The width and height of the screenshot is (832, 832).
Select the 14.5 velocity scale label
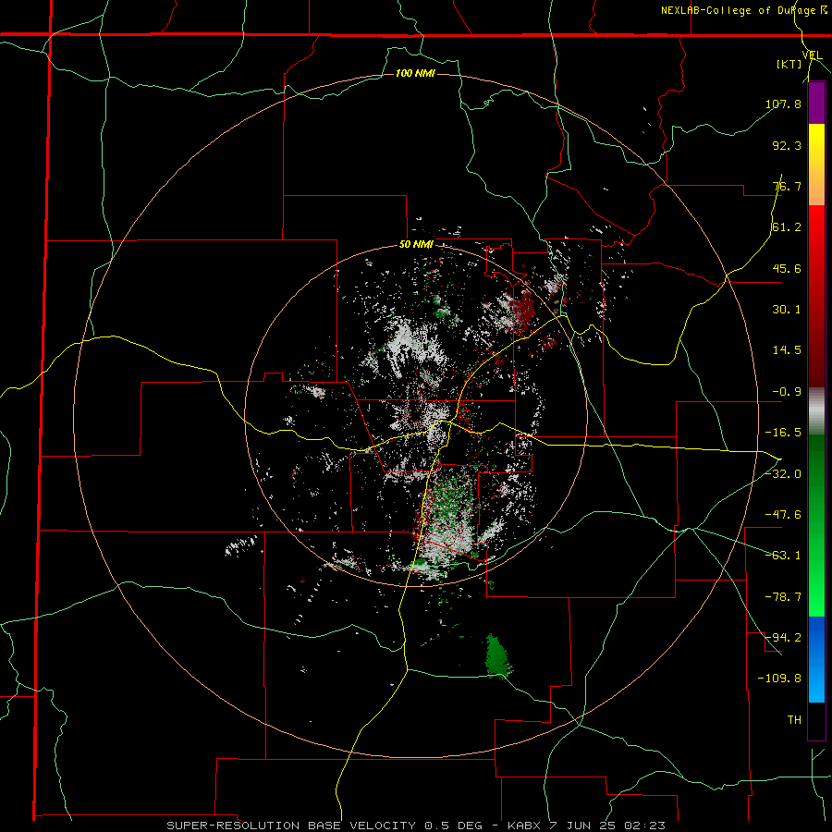[x=787, y=350]
